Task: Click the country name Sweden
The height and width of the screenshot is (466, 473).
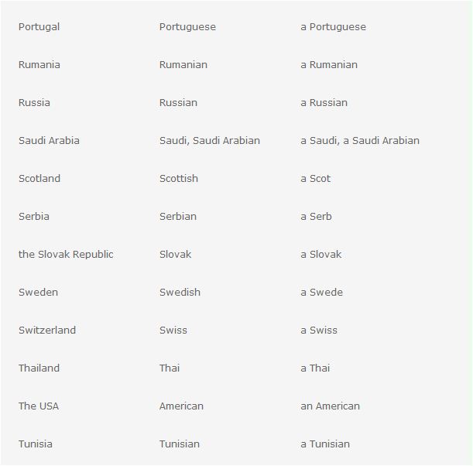Action: click(38, 293)
